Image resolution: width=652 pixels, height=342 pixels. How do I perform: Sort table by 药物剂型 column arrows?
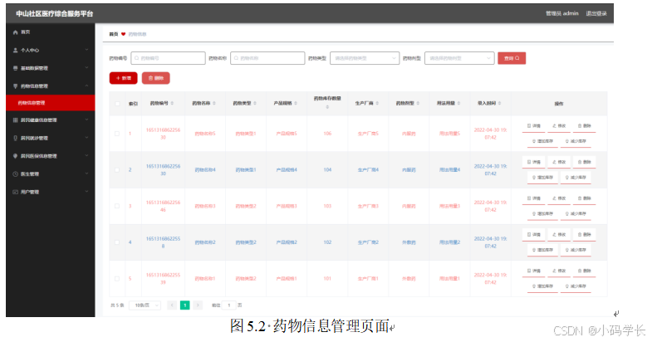click(x=418, y=103)
